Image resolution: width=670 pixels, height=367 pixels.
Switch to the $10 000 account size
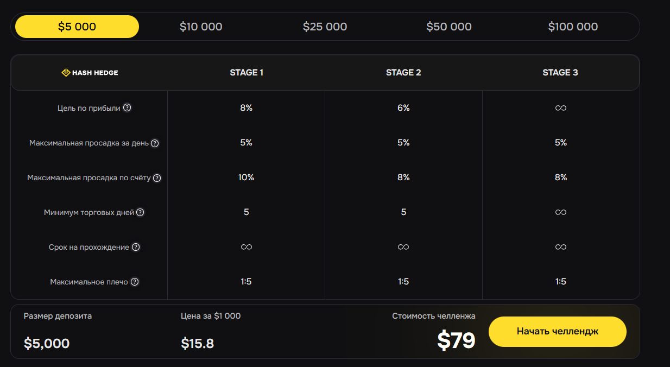[x=201, y=27]
